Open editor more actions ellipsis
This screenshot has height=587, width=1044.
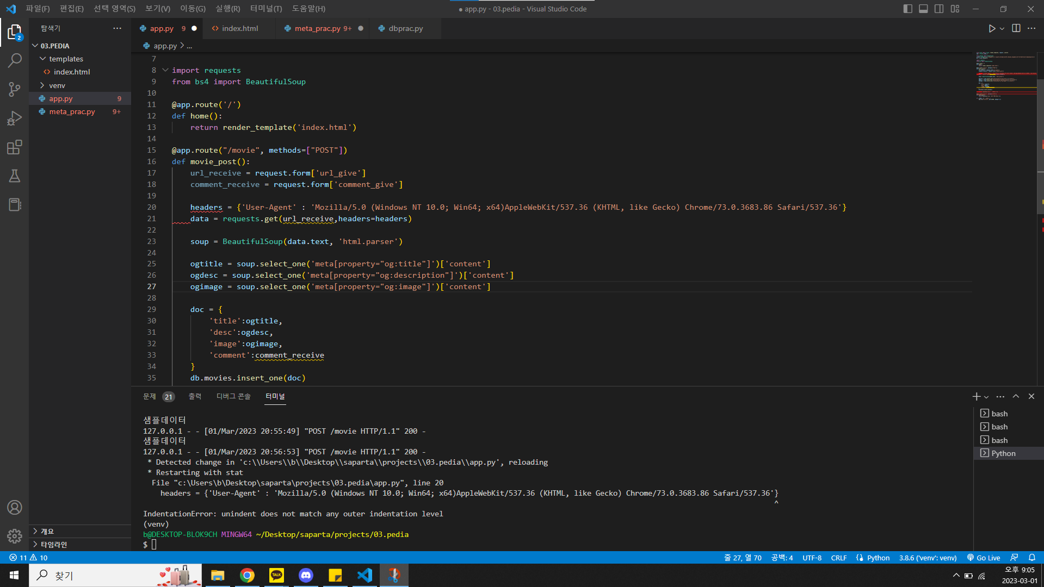pos(1031,28)
